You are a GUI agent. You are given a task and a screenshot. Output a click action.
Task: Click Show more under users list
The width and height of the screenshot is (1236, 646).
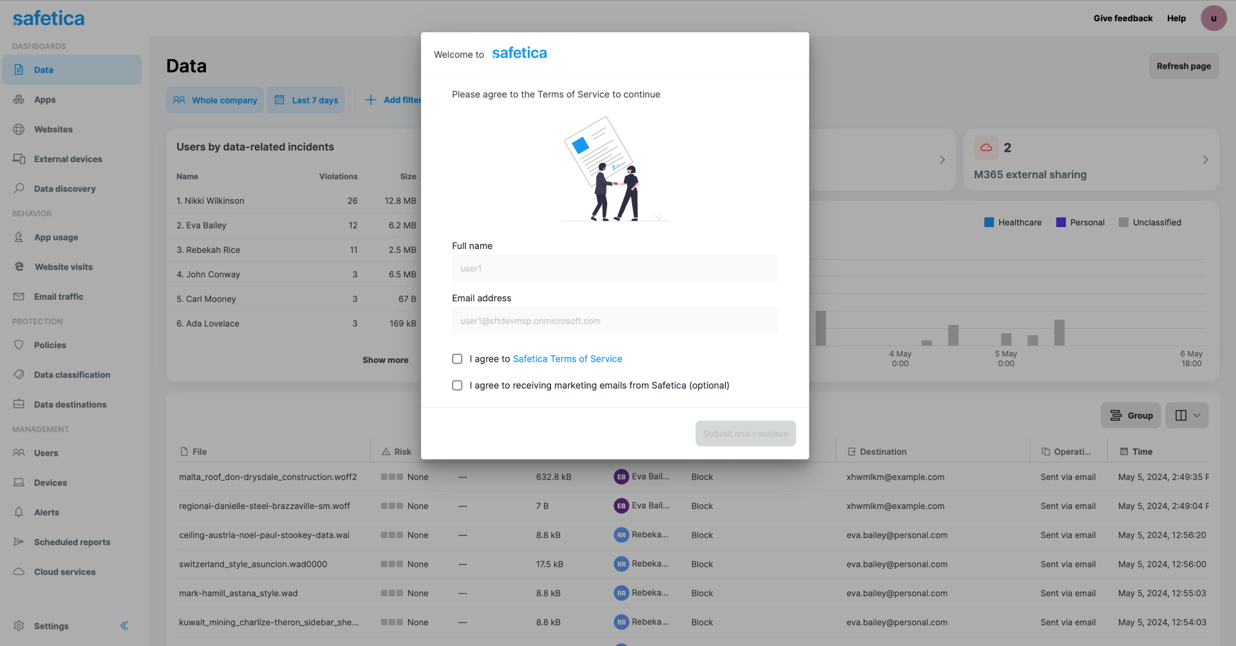[385, 360]
